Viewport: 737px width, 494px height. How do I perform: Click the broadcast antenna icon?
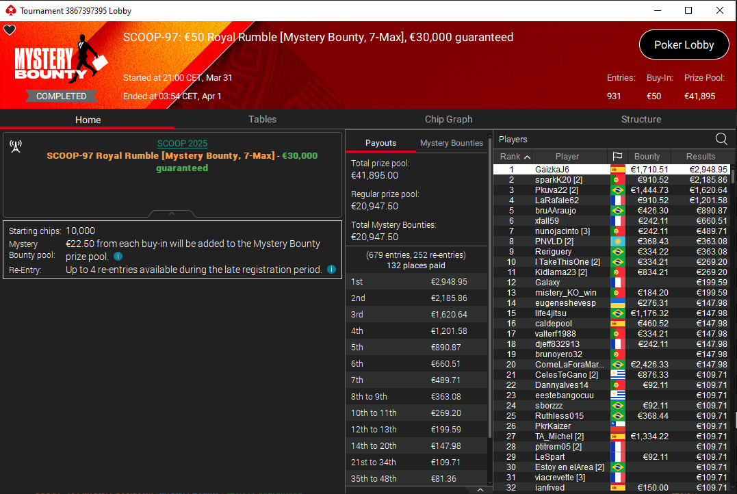pyautogui.click(x=16, y=146)
